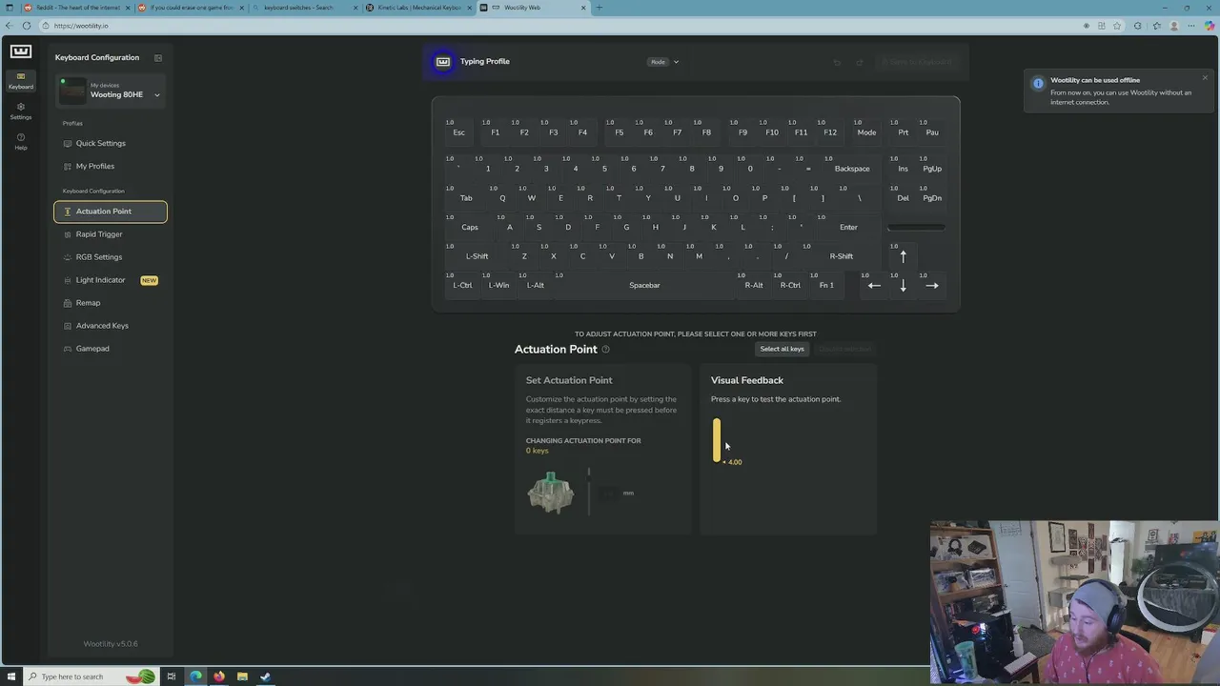Click the Typing Profile keyboard icon

(x=442, y=62)
